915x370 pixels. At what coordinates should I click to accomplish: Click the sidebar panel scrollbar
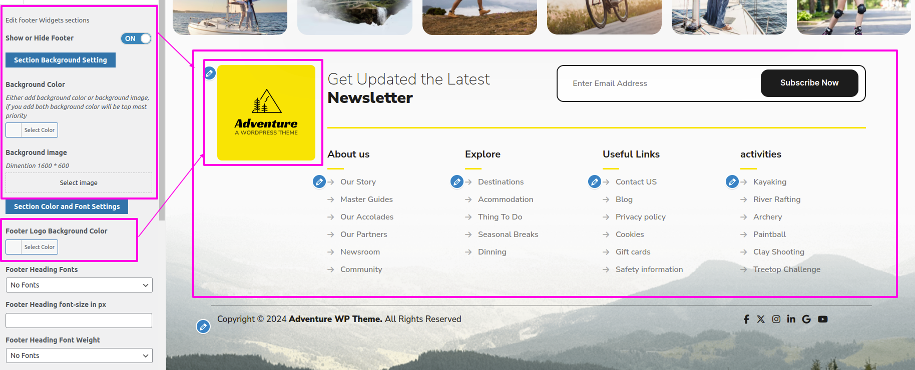pyautogui.click(x=162, y=110)
